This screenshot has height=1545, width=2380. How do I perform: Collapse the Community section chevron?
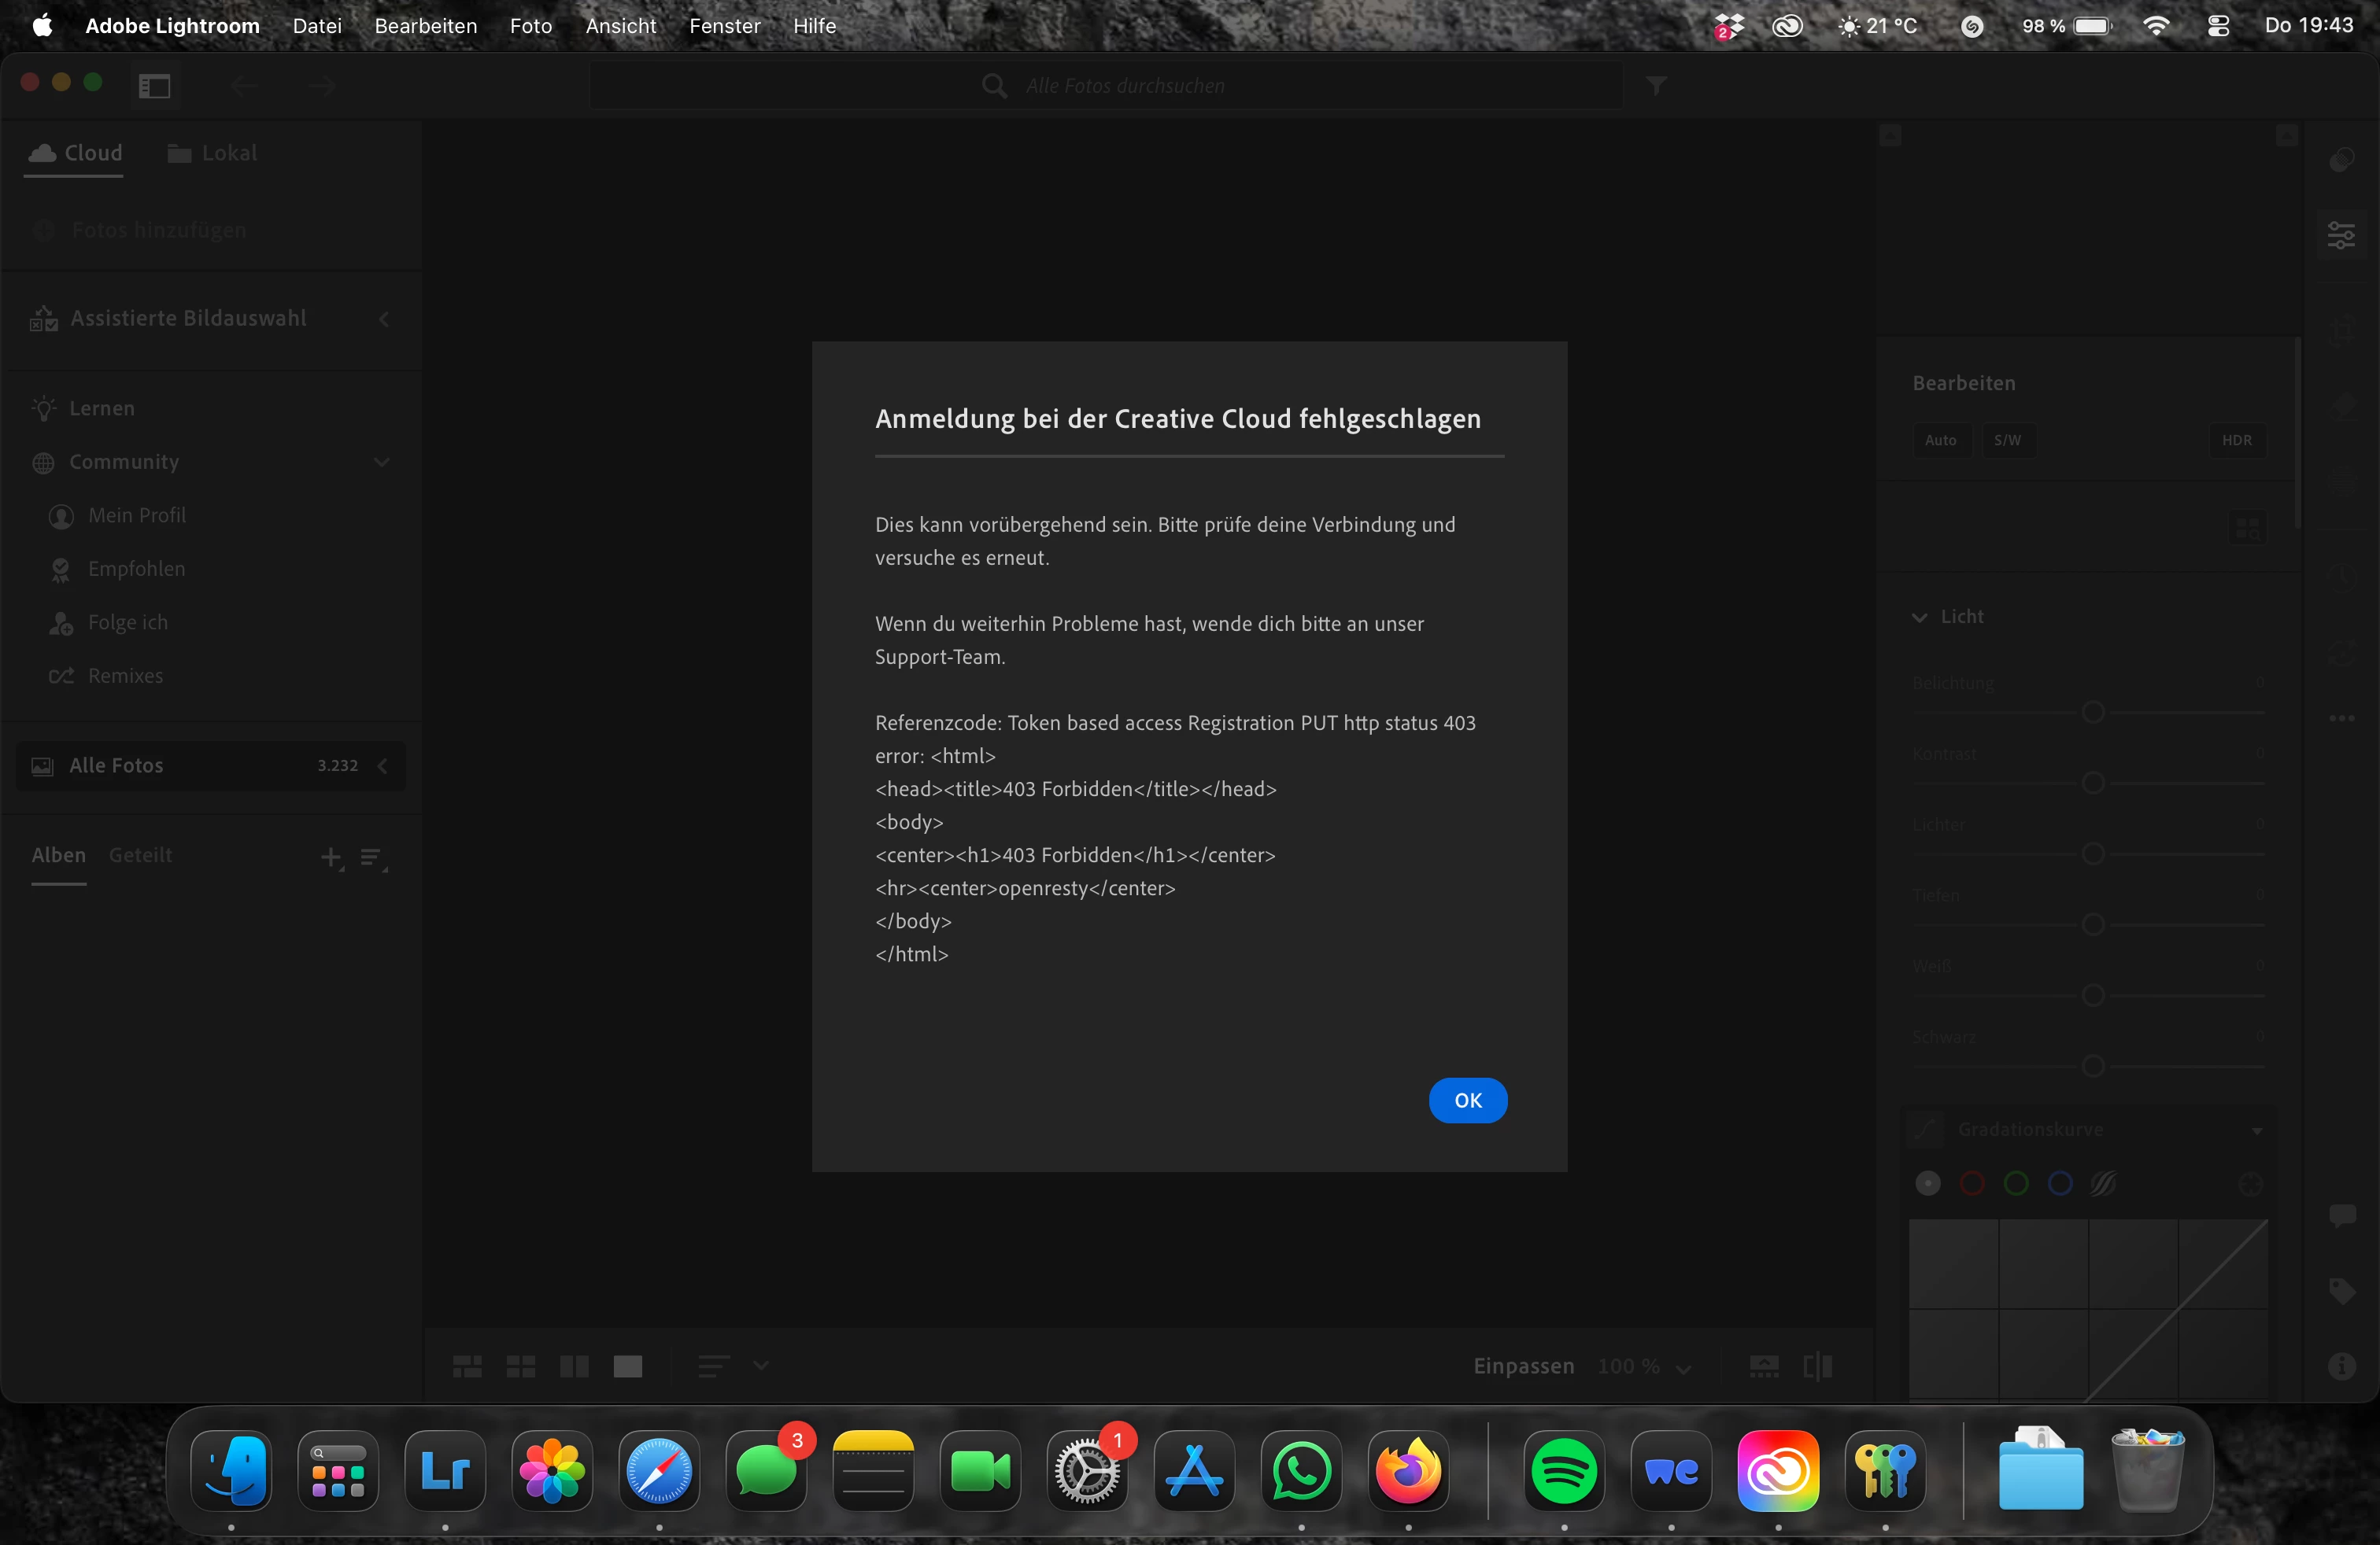[382, 463]
